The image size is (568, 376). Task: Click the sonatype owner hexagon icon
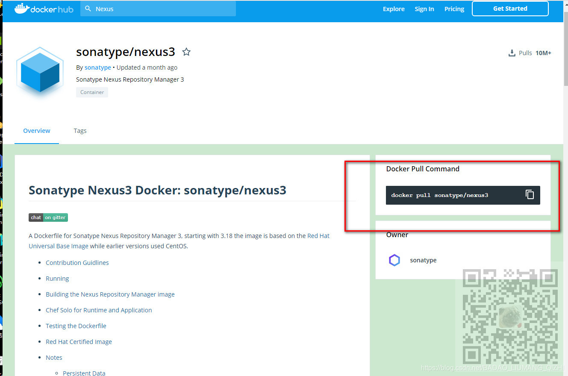(x=394, y=260)
